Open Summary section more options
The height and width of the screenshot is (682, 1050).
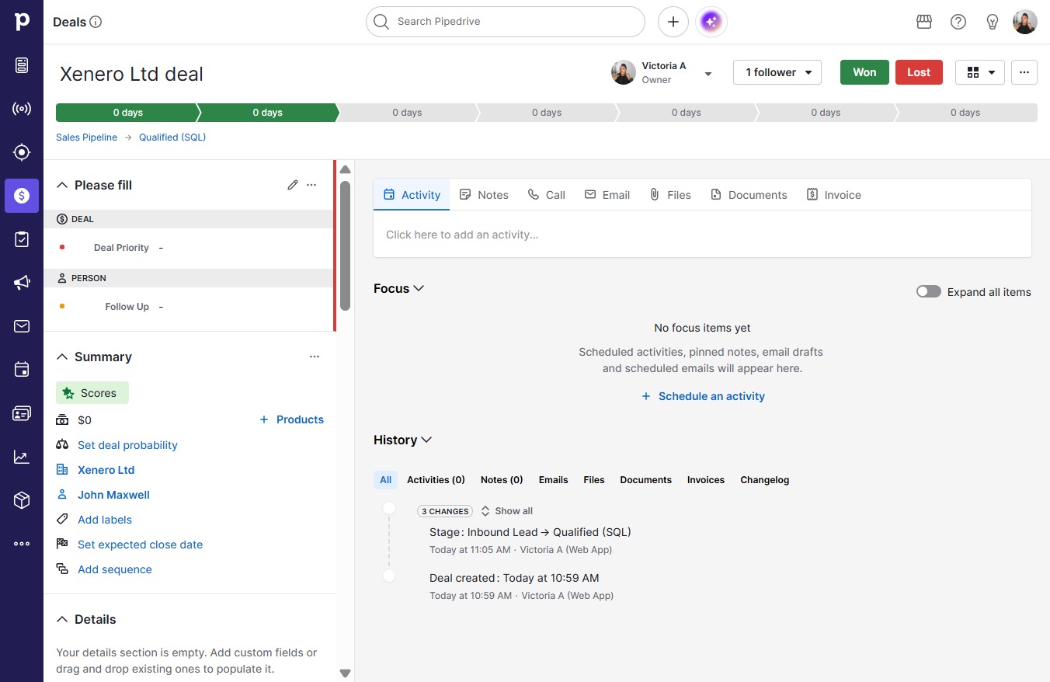[315, 357]
